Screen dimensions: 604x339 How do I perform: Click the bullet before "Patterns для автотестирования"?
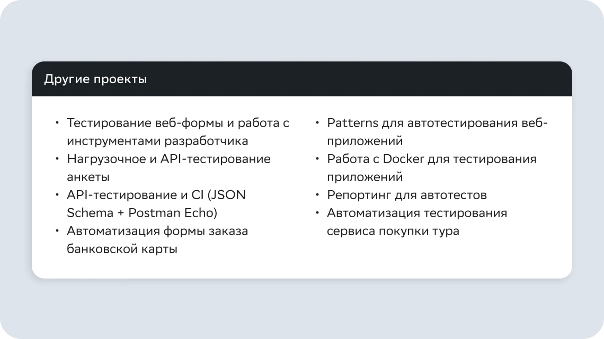tap(317, 123)
